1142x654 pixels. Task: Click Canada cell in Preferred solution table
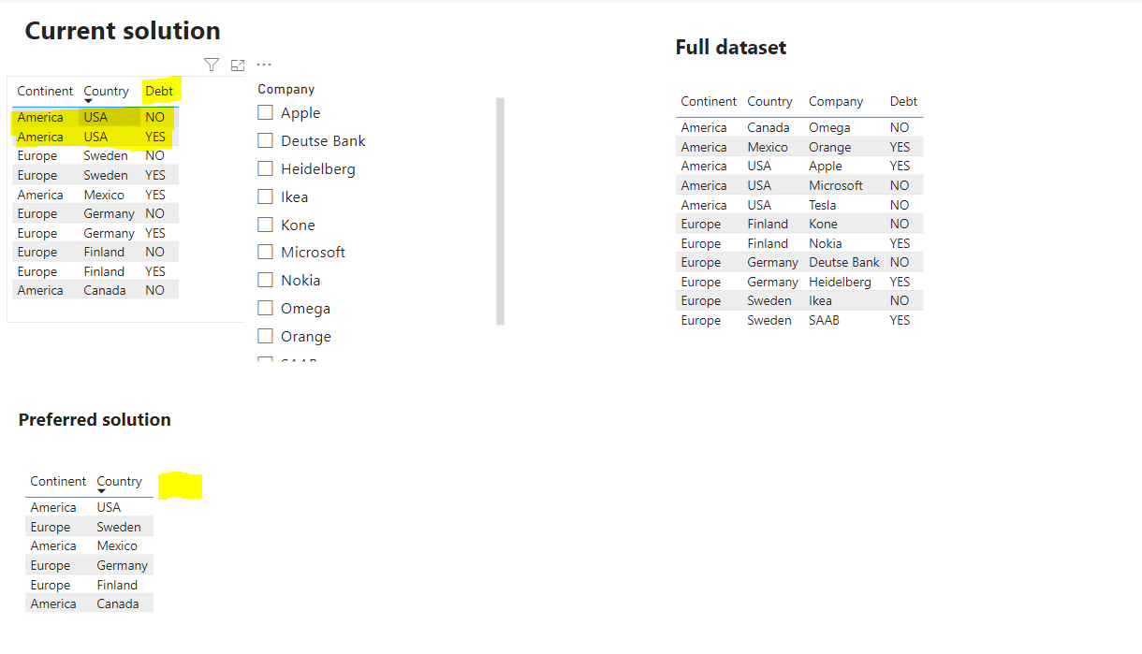pyautogui.click(x=118, y=603)
